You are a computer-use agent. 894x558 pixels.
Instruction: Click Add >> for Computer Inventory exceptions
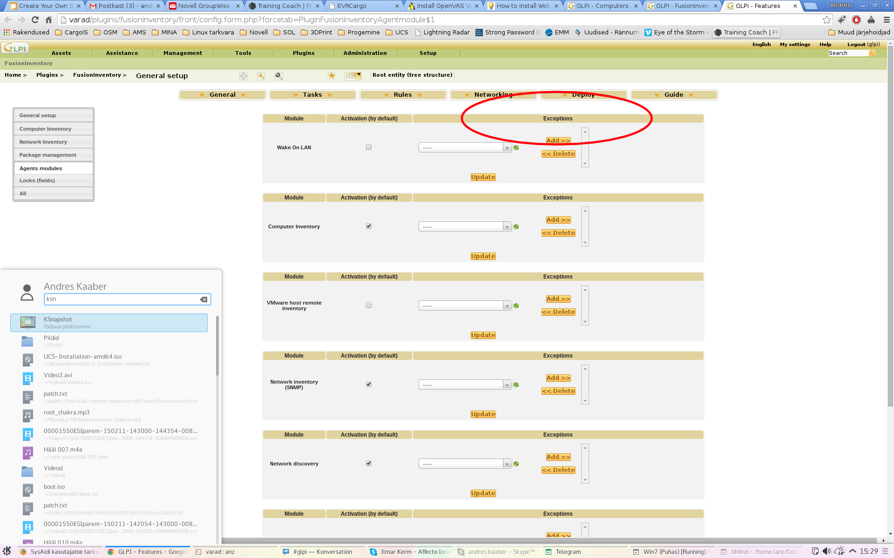558,220
